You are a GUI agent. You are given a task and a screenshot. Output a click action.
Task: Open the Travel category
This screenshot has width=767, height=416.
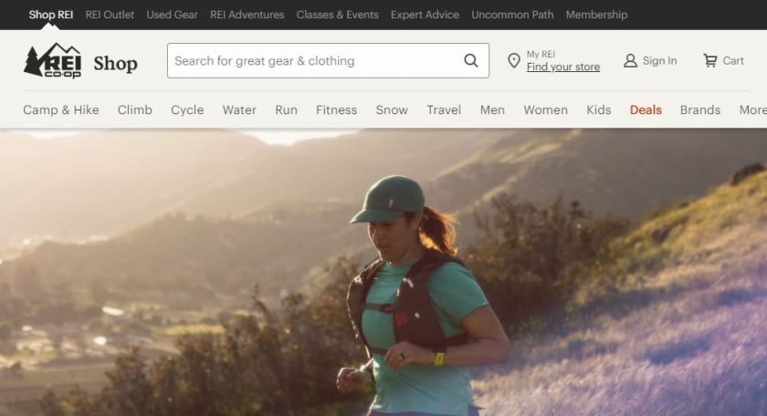pos(444,110)
